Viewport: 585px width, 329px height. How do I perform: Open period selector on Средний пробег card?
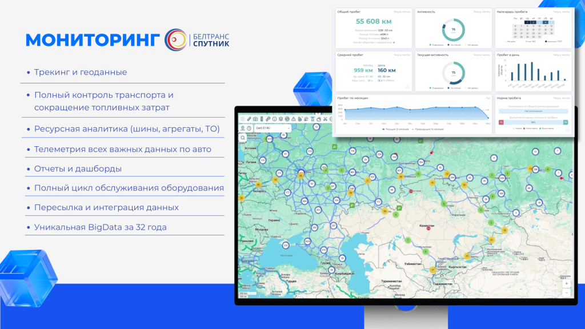(402, 55)
